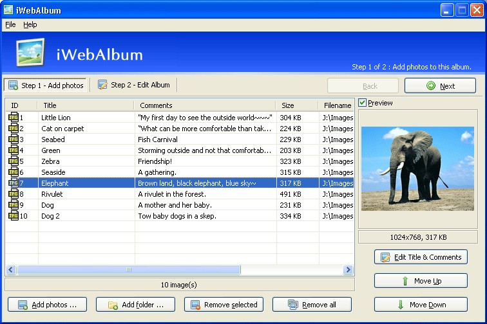This screenshot has height=324, width=487.
Task: Sort by the ID column header
Action: pyautogui.click(x=21, y=105)
